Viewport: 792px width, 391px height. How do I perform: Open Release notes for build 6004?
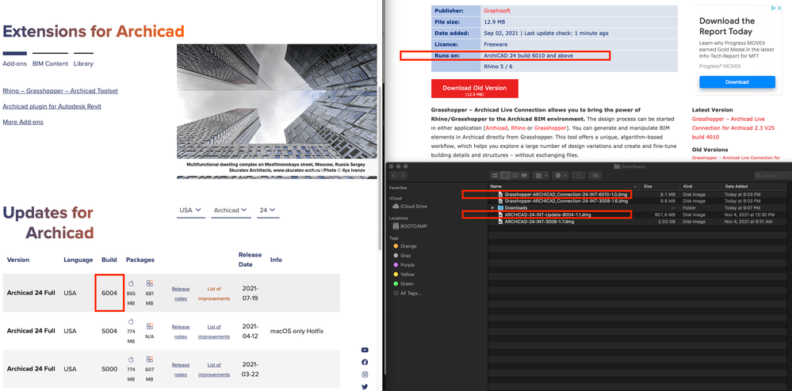[181, 294]
